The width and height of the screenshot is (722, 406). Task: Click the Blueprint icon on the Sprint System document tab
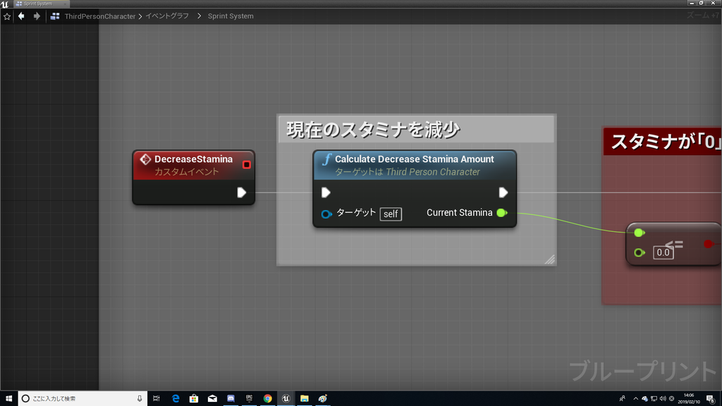[20, 3]
